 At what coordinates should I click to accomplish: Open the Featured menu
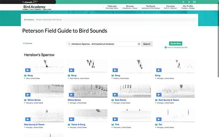click(112, 7)
